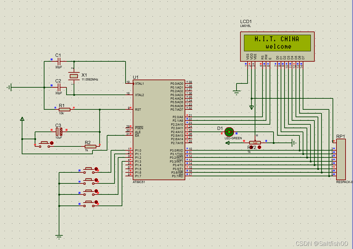Select ground symbol under push button column
353x249 pixels.
(x=59, y=237)
